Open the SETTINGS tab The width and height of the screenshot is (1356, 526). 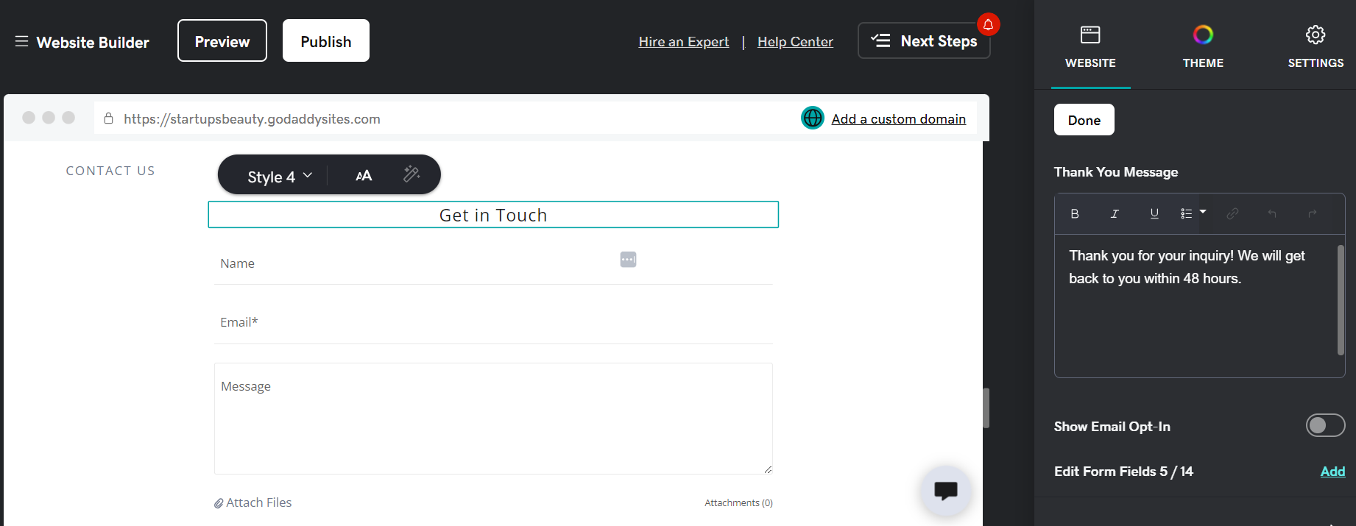pyautogui.click(x=1316, y=46)
